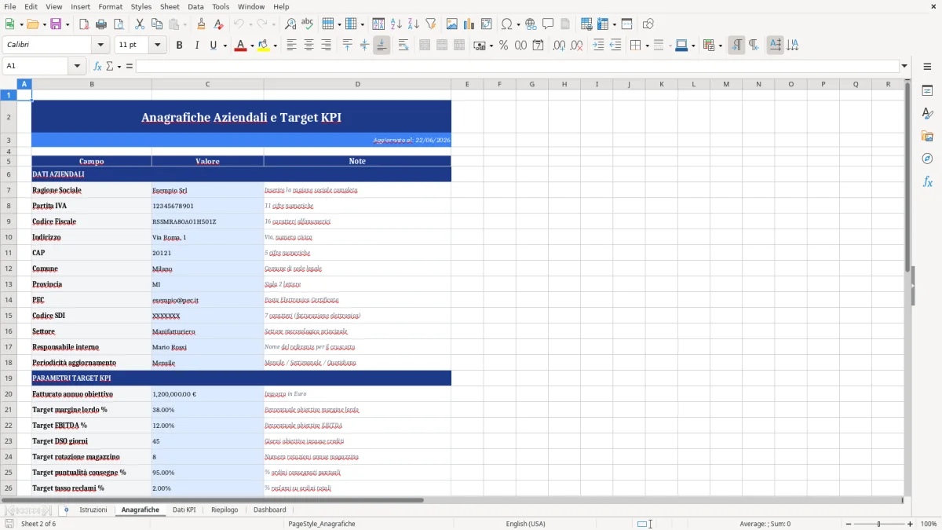Click the Print icon
This screenshot has width=942, height=530.
[101, 24]
